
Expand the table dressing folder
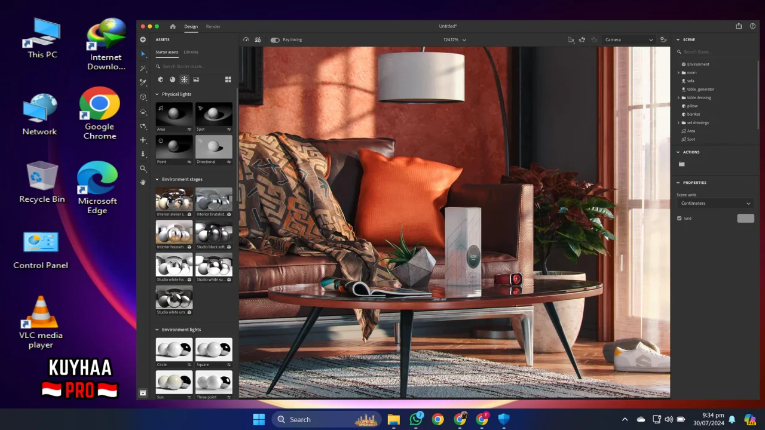click(x=678, y=98)
